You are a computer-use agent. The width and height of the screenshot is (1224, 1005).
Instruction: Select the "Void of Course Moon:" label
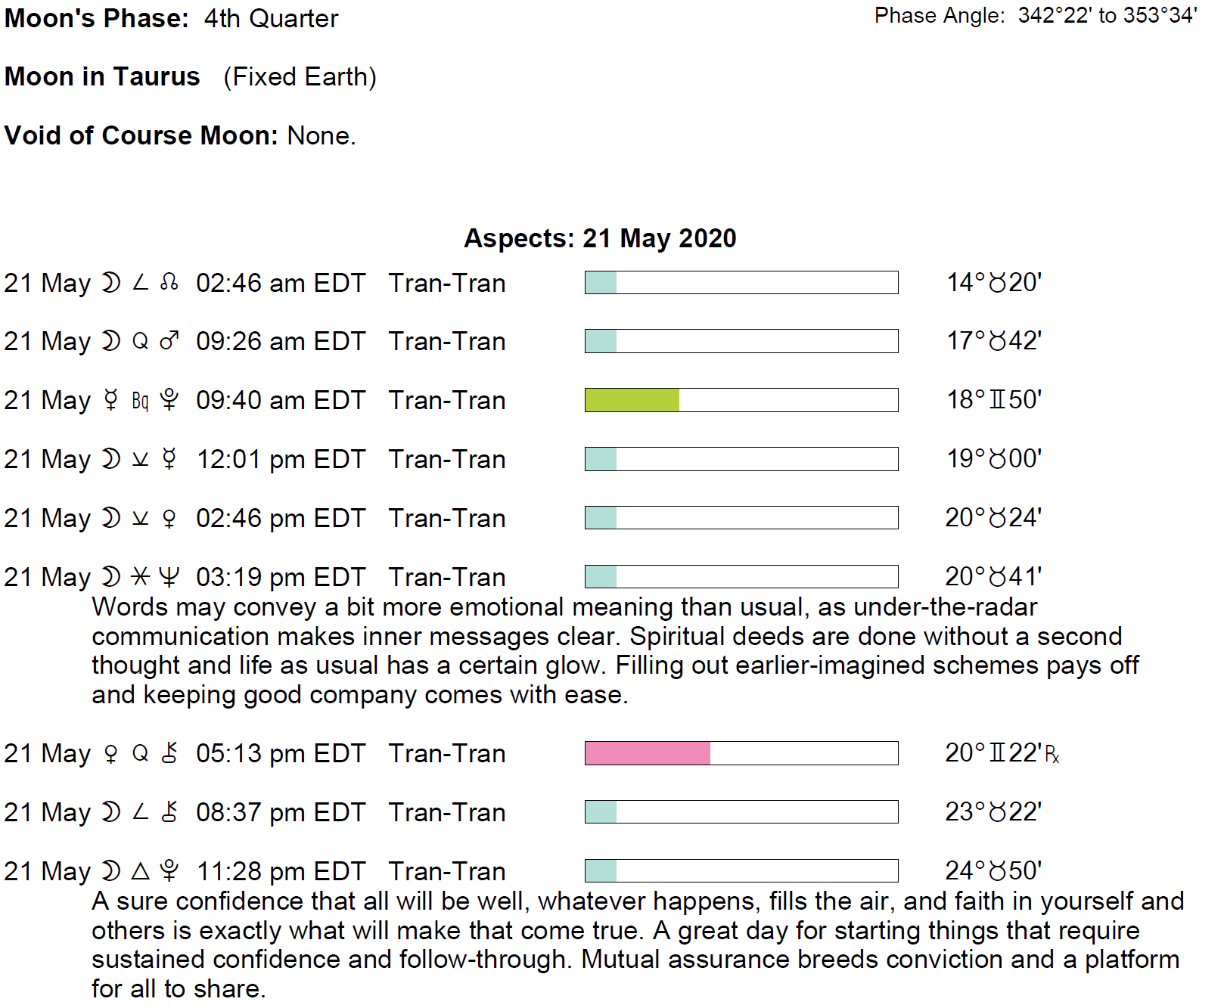click(141, 135)
